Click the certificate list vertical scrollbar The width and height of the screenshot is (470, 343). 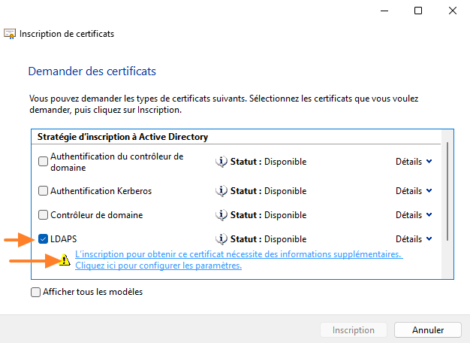(447, 188)
